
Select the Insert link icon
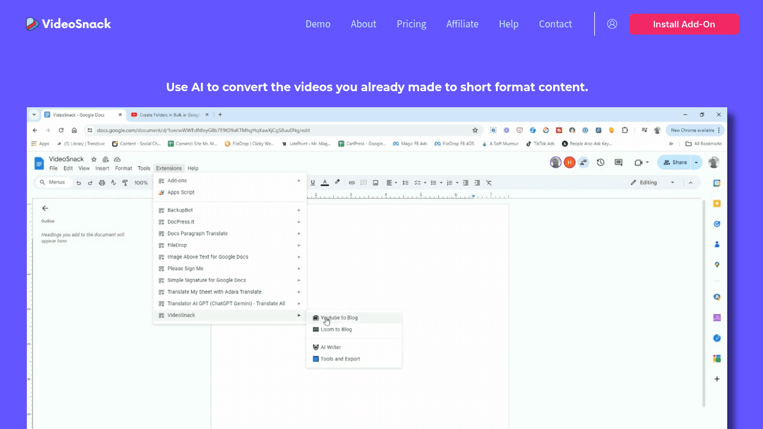pos(352,182)
